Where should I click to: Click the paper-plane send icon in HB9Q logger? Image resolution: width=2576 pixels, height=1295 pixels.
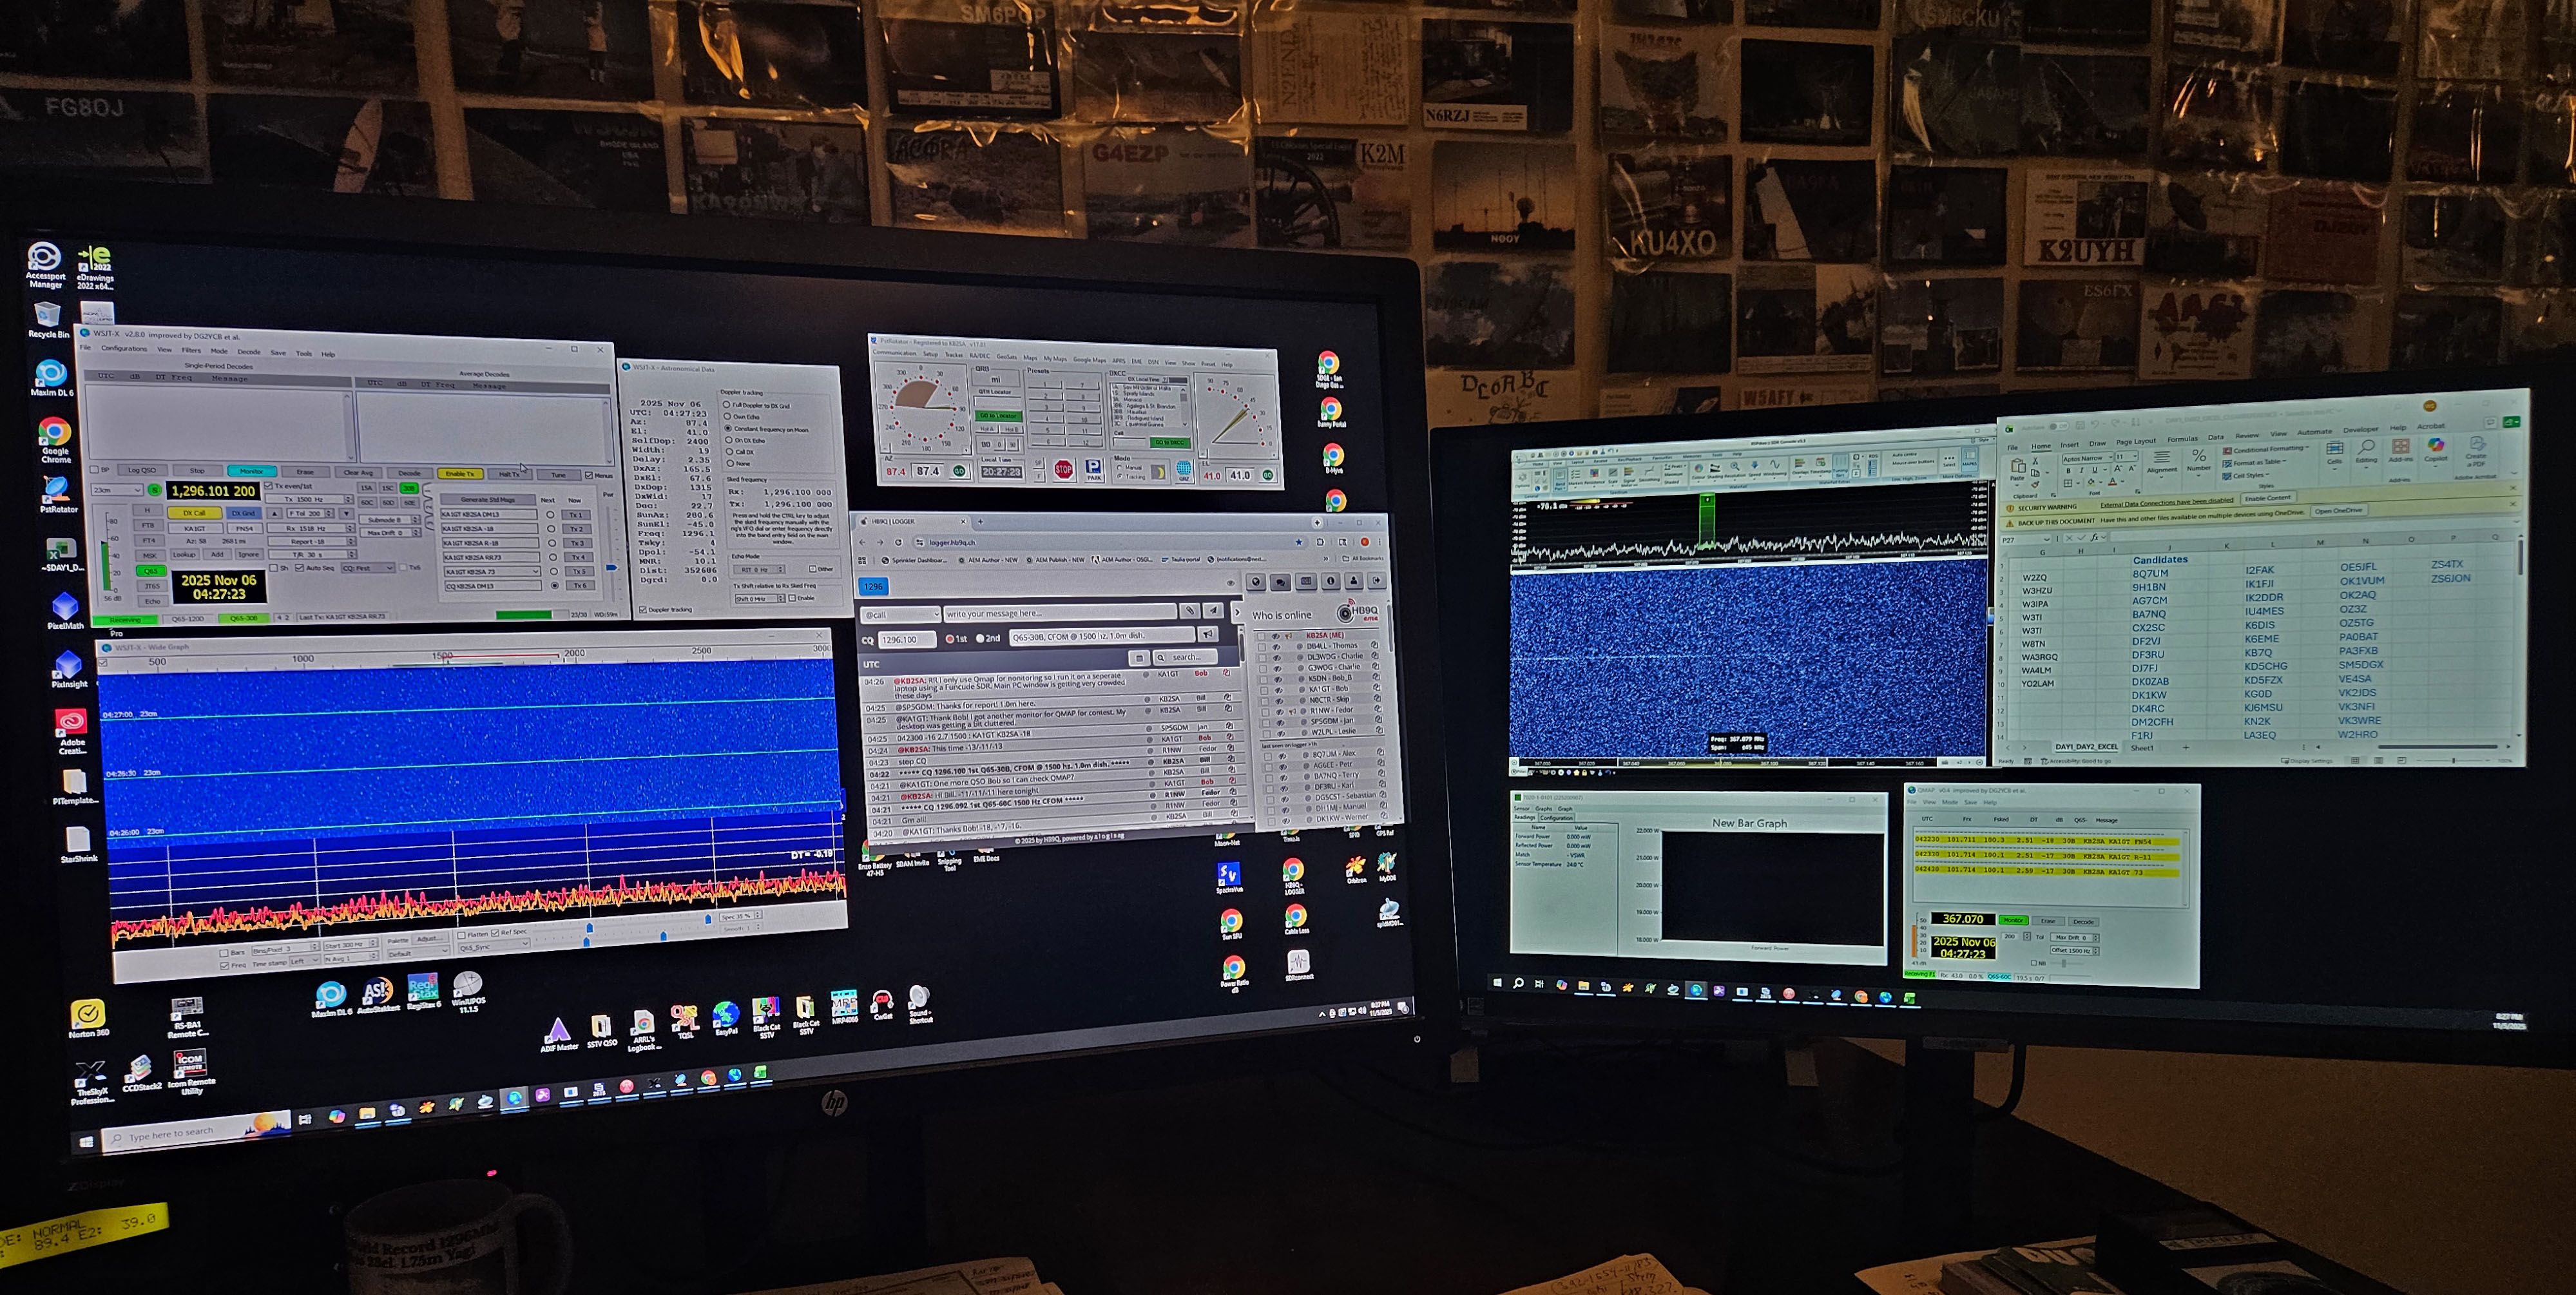pyautogui.click(x=1213, y=611)
